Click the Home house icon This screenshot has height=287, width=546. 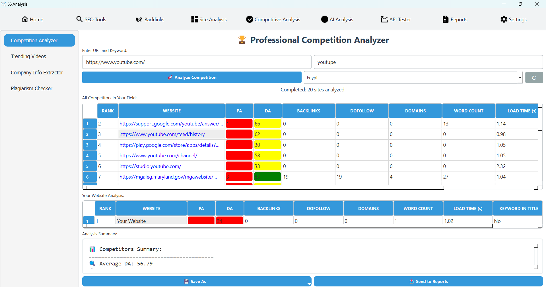coord(25,19)
